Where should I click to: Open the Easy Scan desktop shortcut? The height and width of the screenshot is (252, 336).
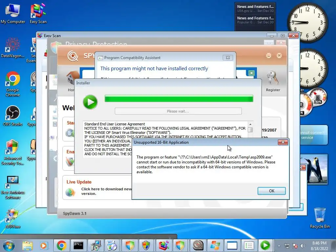38,14
